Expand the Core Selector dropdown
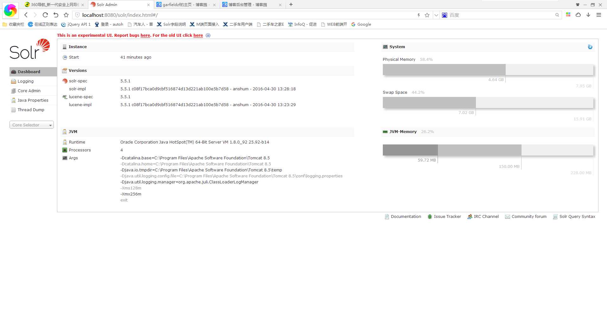This screenshot has width=607, height=312. click(x=32, y=125)
